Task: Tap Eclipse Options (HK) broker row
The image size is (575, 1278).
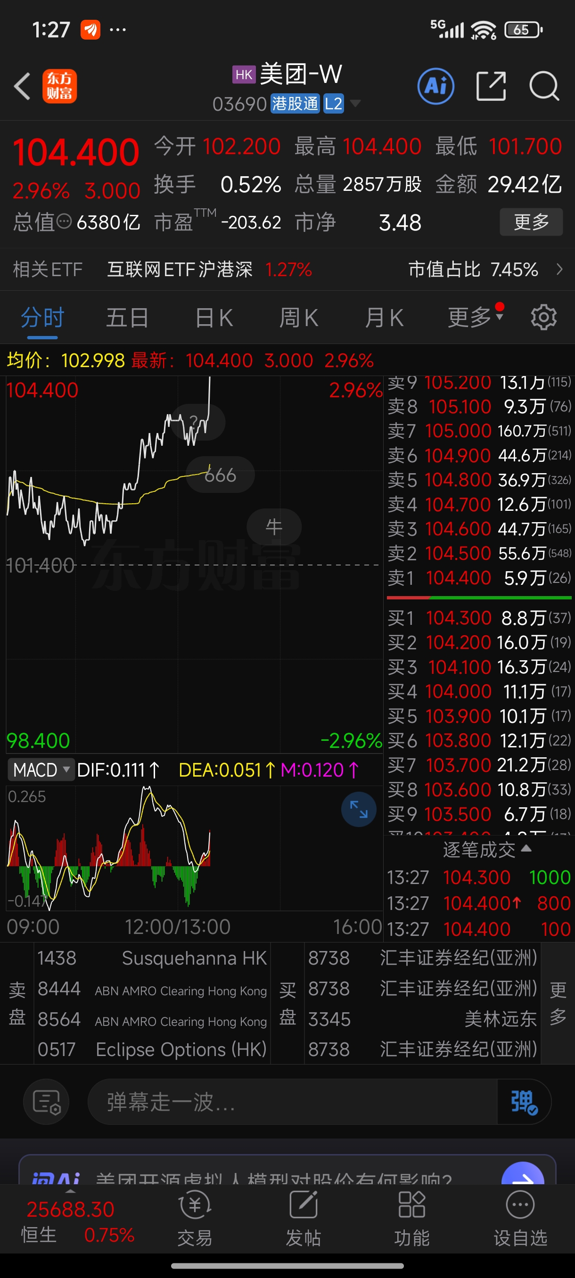Action: 152,1049
